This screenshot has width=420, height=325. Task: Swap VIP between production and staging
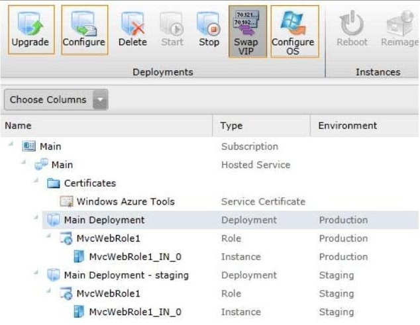[x=248, y=32]
